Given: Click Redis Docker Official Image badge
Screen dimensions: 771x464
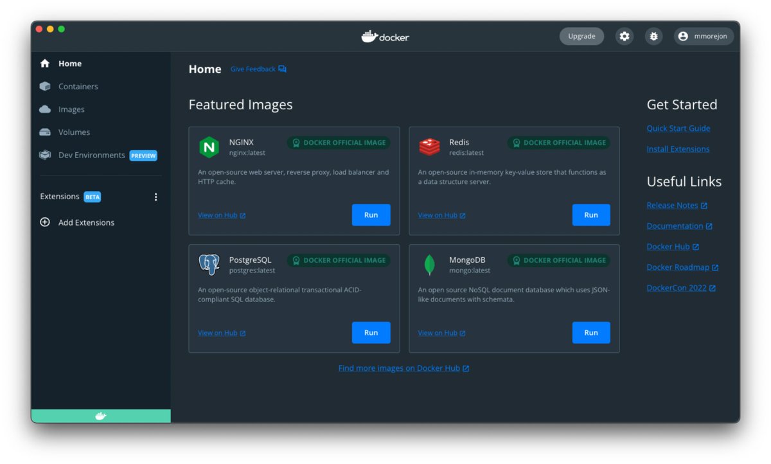Looking at the screenshot, I should click(559, 143).
